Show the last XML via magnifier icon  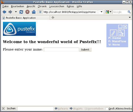click(x=121, y=33)
